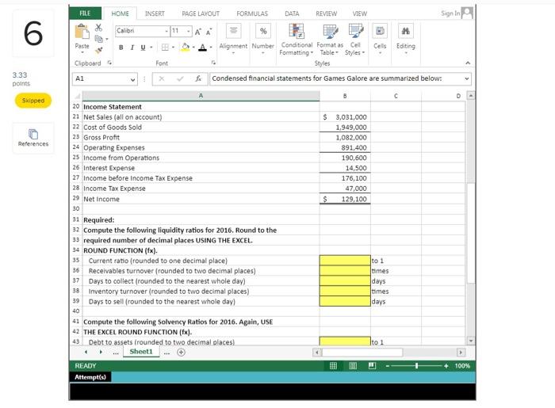555x408 pixels.
Task: Open the font color dropdown arrow
Action: tap(211, 48)
